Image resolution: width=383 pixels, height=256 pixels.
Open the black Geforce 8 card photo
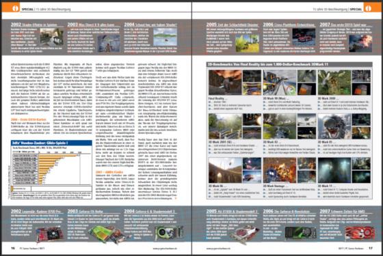tap(300, 233)
